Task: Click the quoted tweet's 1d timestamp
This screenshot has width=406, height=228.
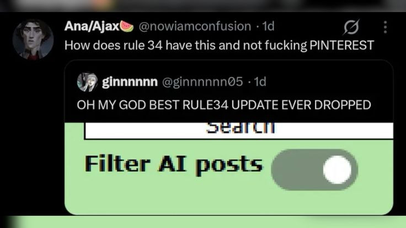Action: click(x=260, y=82)
